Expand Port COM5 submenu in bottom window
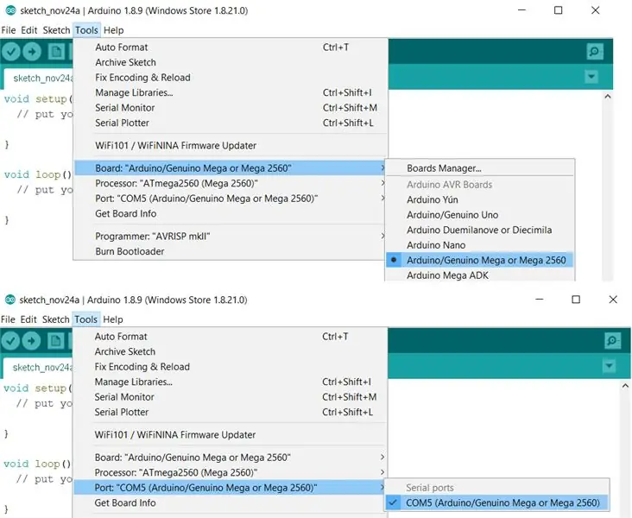This screenshot has width=632, height=518. tap(231, 488)
